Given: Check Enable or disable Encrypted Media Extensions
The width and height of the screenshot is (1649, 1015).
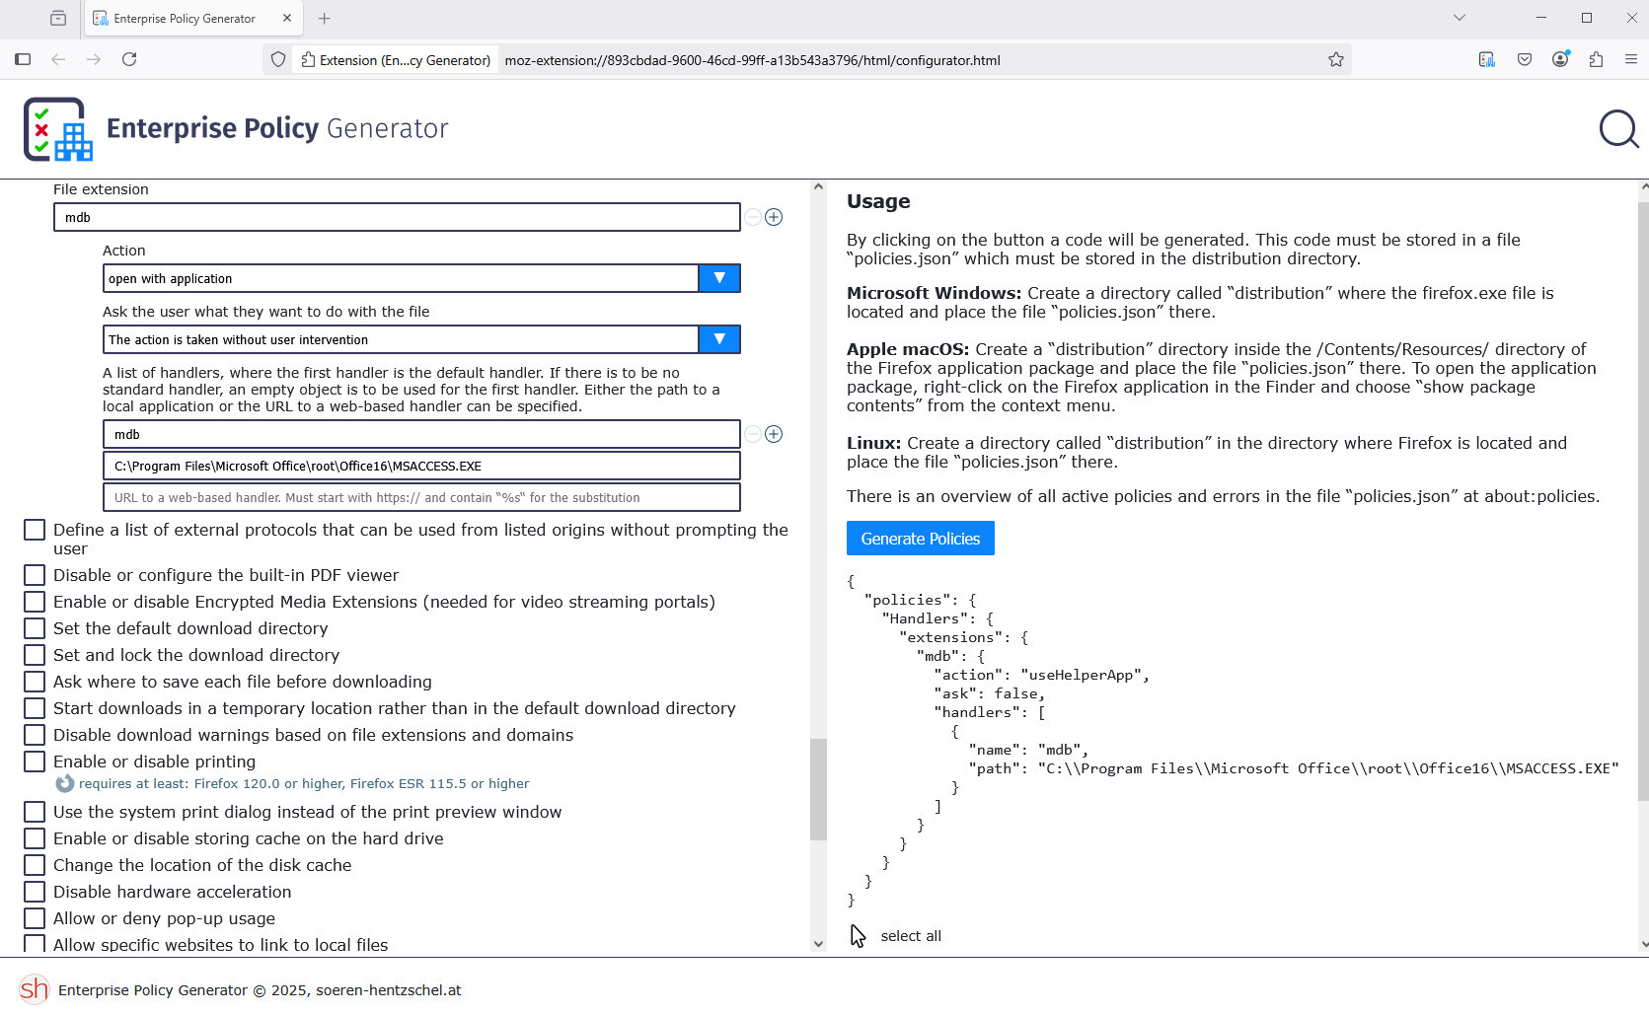Looking at the screenshot, I should click(x=35, y=602).
